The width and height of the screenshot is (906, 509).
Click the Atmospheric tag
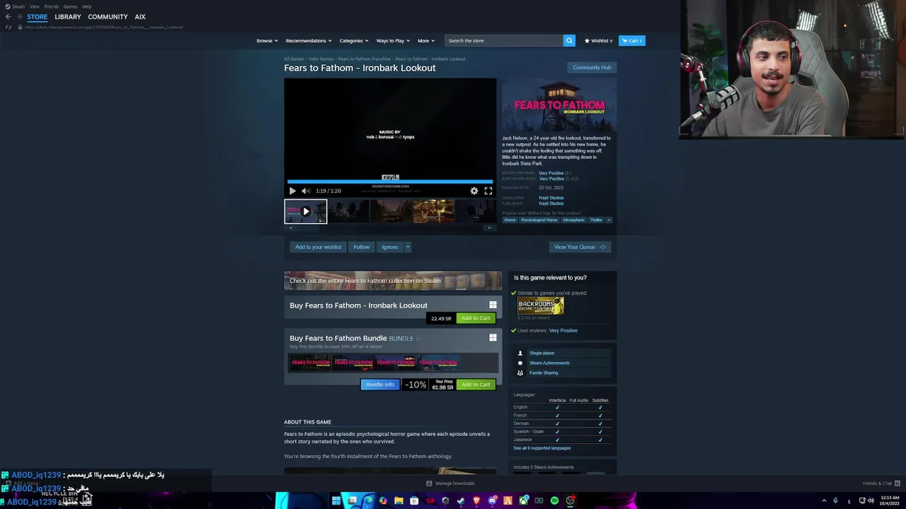[x=574, y=220]
